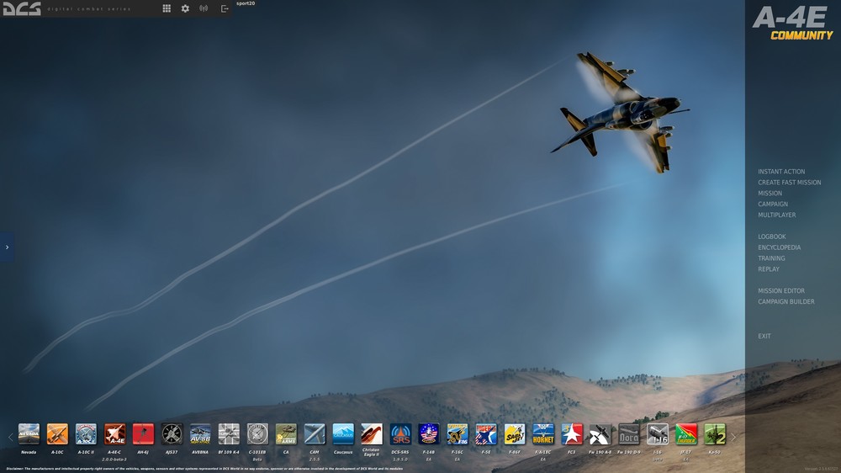Select the Fw 190 D-9 Dora icon
This screenshot has width=841, height=473.
[x=628, y=433]
